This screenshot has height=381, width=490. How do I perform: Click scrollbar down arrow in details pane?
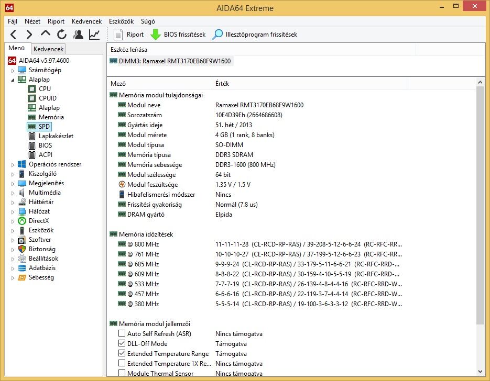click(x=481, y=372)
